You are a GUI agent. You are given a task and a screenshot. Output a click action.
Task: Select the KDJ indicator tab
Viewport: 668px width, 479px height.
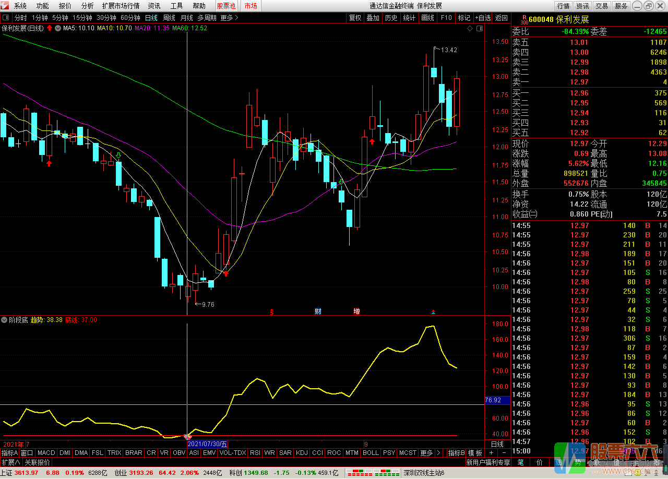tap(302, 453)
